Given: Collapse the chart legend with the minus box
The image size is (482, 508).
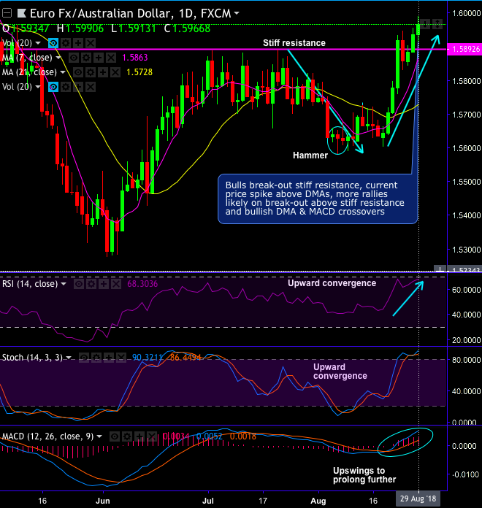Looking at the screenshot, I should click(x=7, y=13).
